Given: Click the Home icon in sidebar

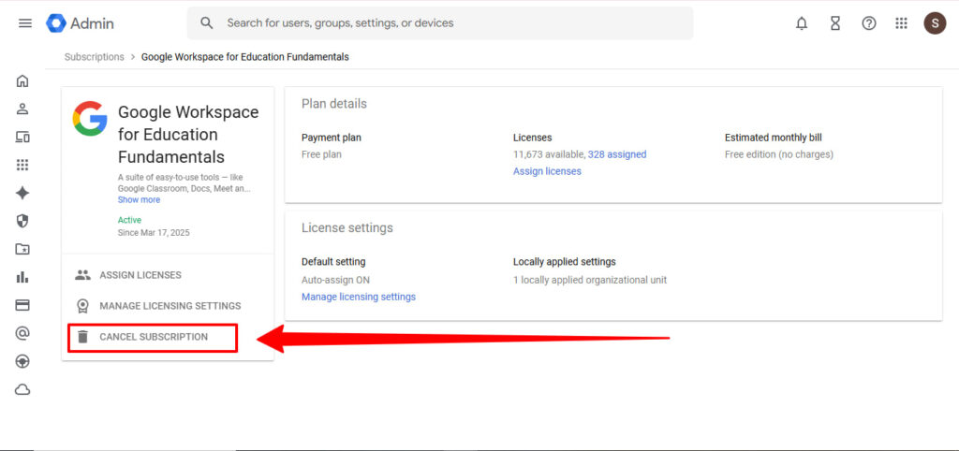Looking at the screenshot, I should click(x=22, y=80).
